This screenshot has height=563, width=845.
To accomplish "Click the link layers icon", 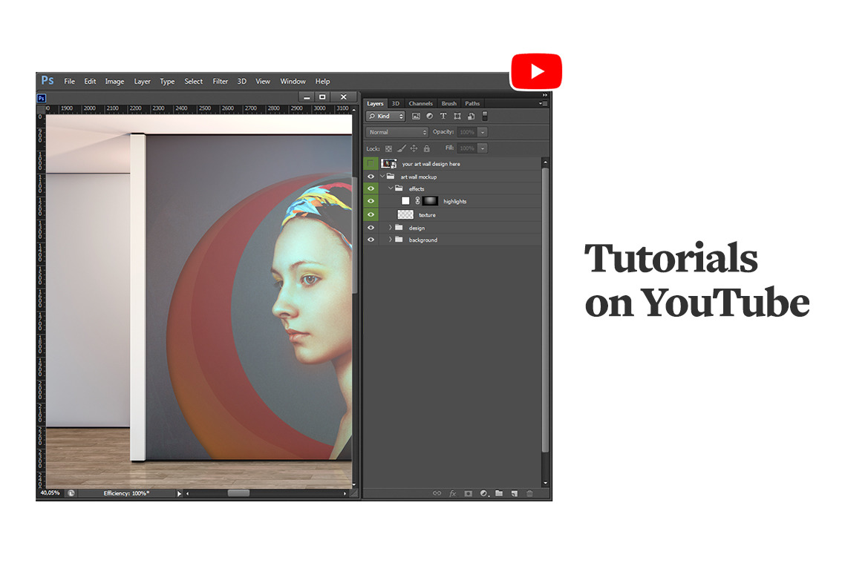I will (x=437, y=493).
